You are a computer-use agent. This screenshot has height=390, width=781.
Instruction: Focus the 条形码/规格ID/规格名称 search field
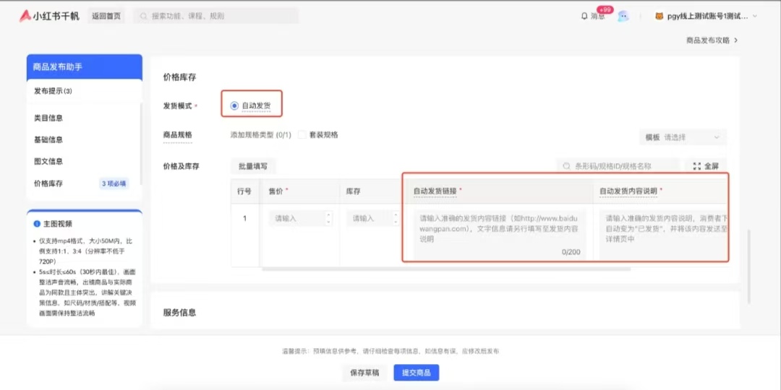click(618, 167)
